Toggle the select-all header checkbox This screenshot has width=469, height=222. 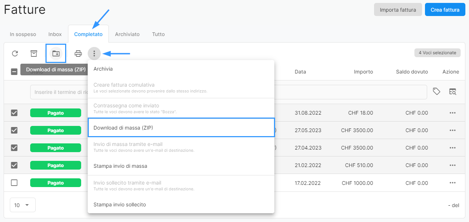click(14, 72)
